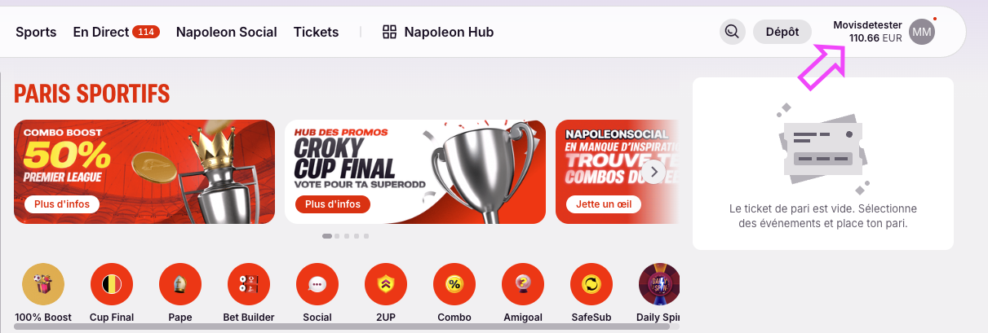Open the search magnifier icon
The image size is (988, 333).
[732, 32]
